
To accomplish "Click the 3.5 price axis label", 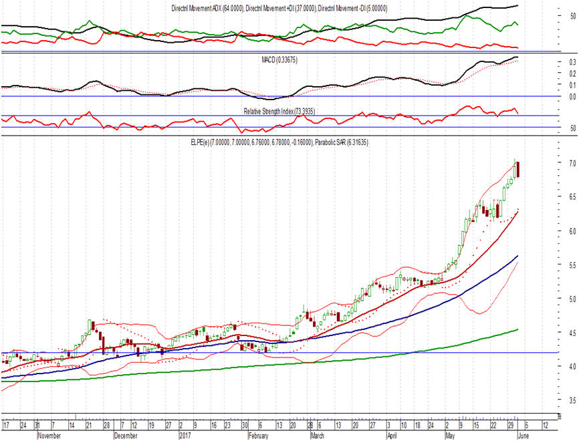I will pyautogui.click(x=573, y=400).
